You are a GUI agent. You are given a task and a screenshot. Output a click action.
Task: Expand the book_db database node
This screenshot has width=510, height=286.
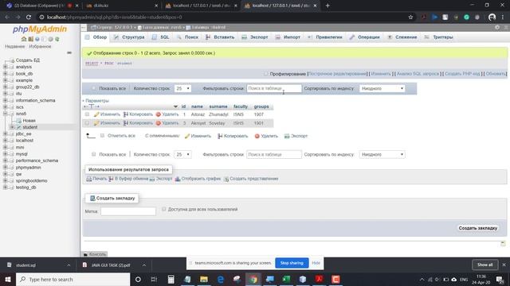(6, 74)
